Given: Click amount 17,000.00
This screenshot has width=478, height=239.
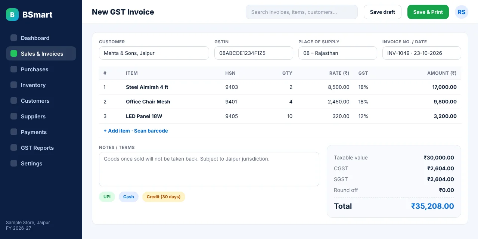Looking at the screenshot, I should 444,87.
